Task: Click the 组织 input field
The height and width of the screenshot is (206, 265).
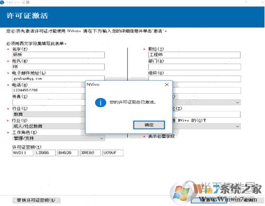Action: click(x=194, y=79)
